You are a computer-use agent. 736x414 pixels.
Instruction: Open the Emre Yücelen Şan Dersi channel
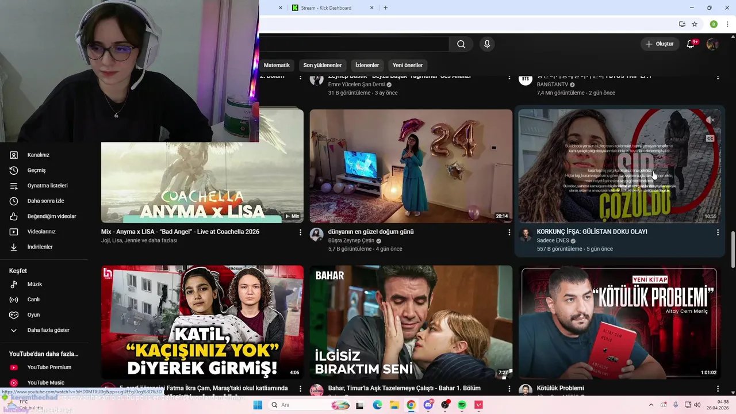click(356, 85)
